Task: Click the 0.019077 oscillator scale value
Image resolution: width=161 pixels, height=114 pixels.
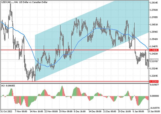Action: [154, 85]
